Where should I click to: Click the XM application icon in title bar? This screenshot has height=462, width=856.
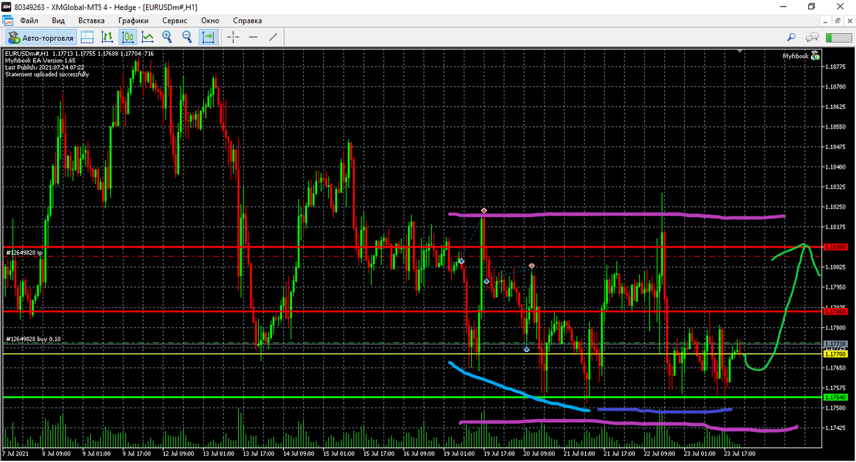tap(7, 6)
